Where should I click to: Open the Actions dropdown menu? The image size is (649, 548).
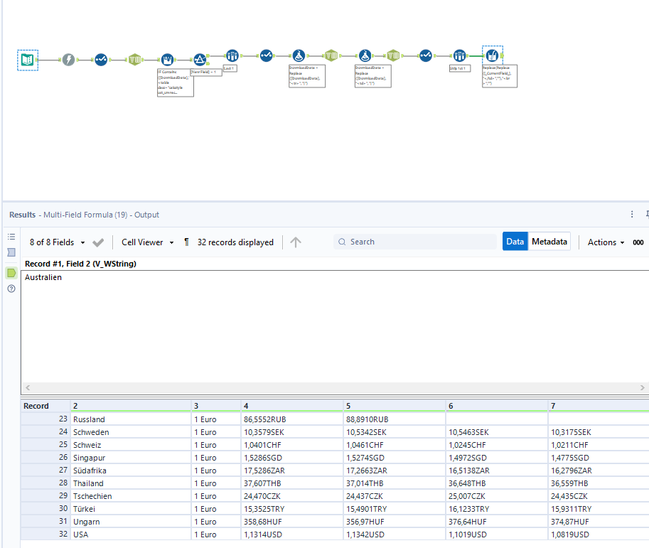click(604, 242)
